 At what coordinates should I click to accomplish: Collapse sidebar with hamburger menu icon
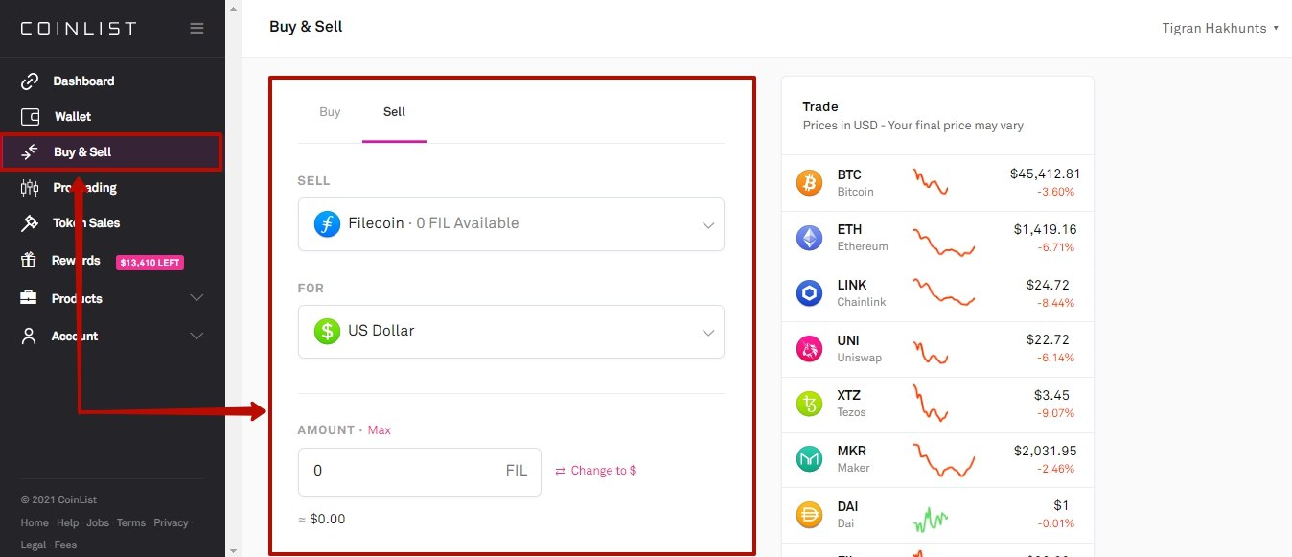(x=196, y=28)
